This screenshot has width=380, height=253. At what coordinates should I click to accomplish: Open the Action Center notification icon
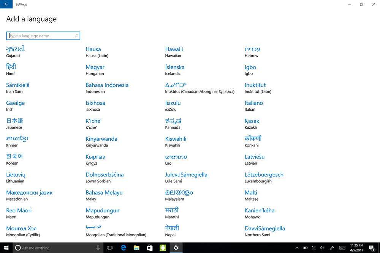(x=371, y=248)
